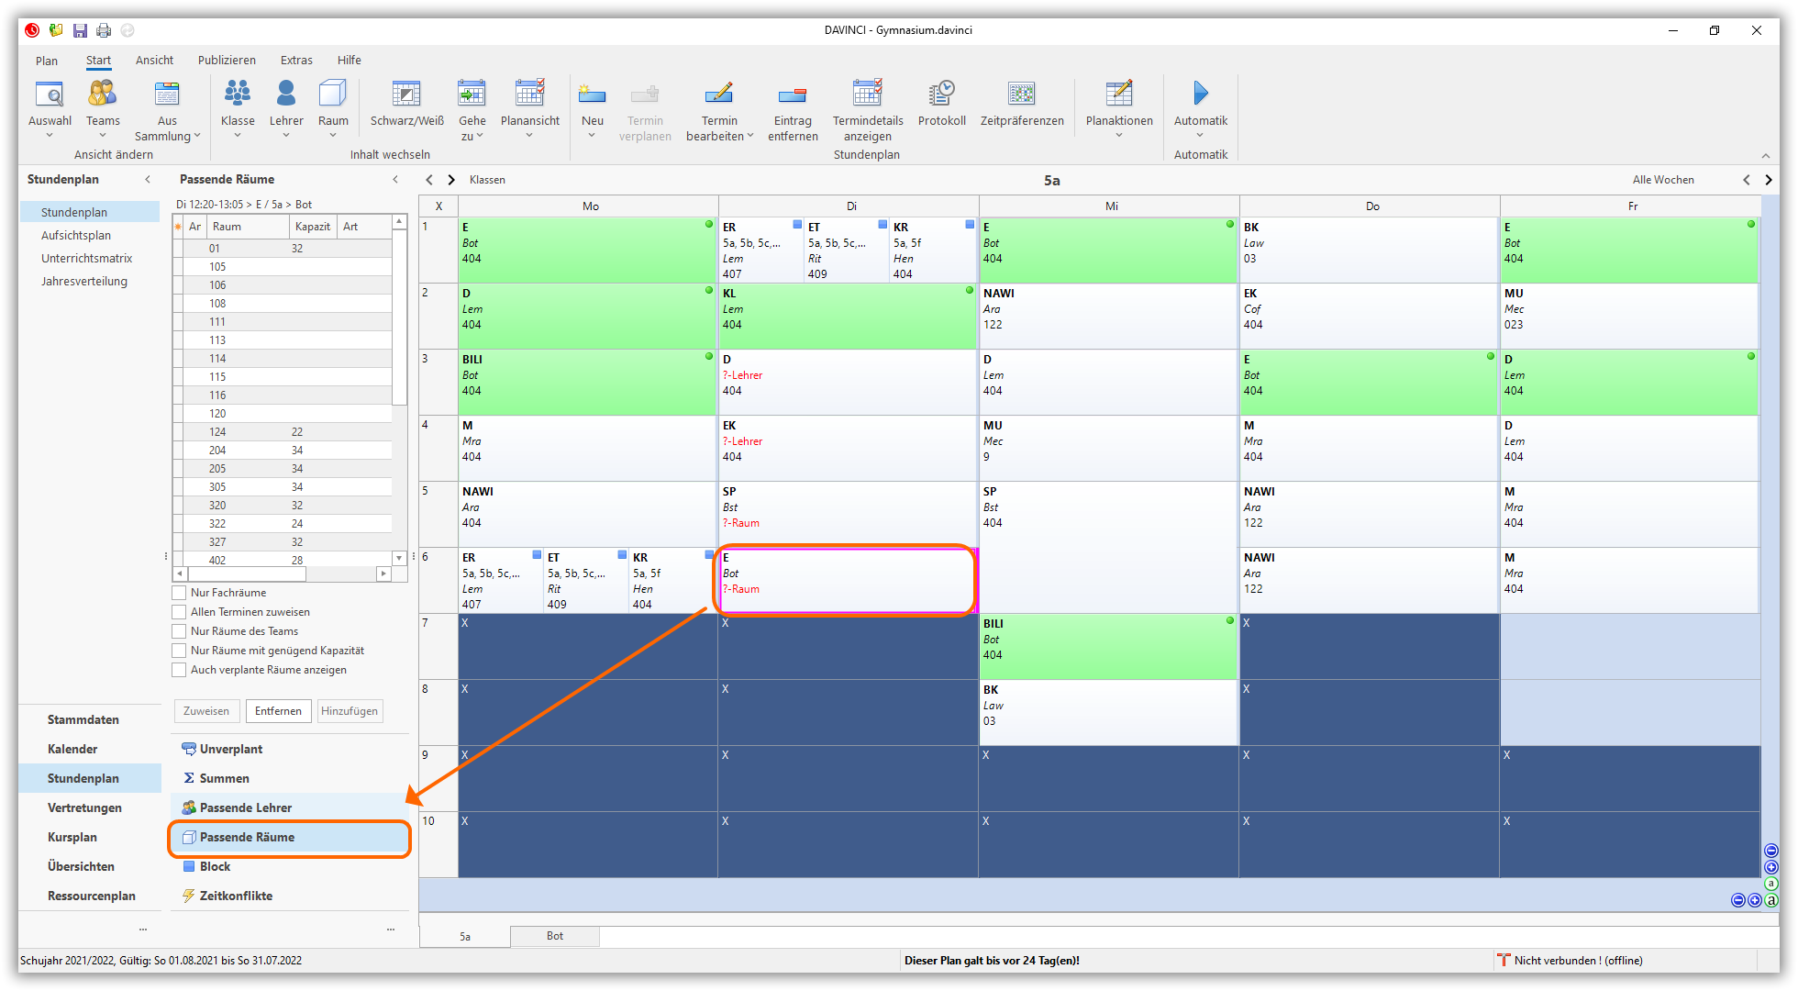The image size is (1798, 991).
Task: Collapse the Stundenplan side panel chevron
Action: click(148, 180)
